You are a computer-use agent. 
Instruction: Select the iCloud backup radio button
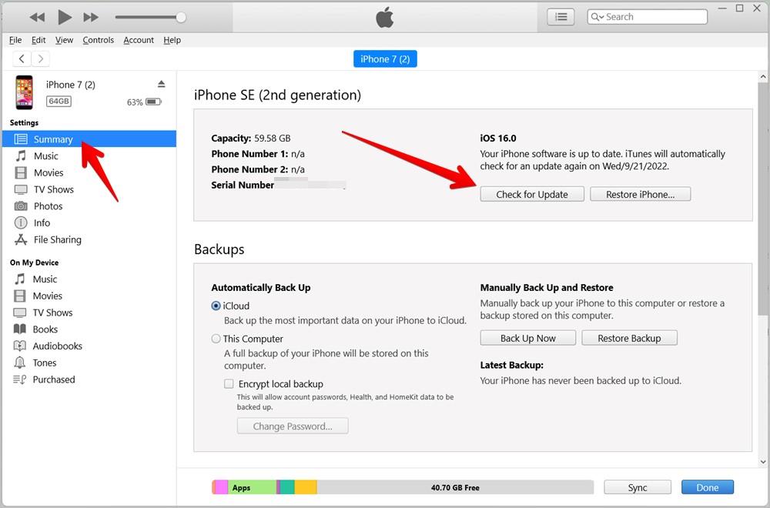[x=216, y=306]
